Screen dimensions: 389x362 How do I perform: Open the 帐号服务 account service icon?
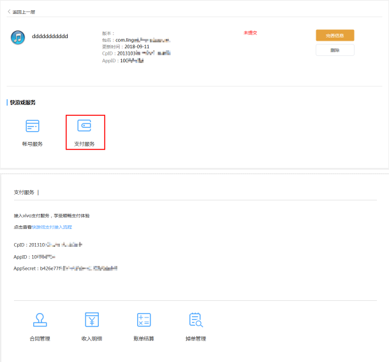point(33,126)
